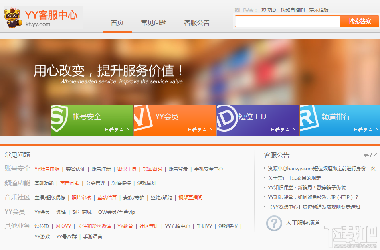Open the 找回密码 link
This screenshot has height=250, width=380.
(152, 169)
